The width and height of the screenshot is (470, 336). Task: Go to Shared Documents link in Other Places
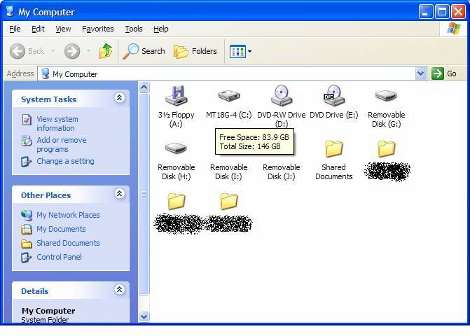68,243
